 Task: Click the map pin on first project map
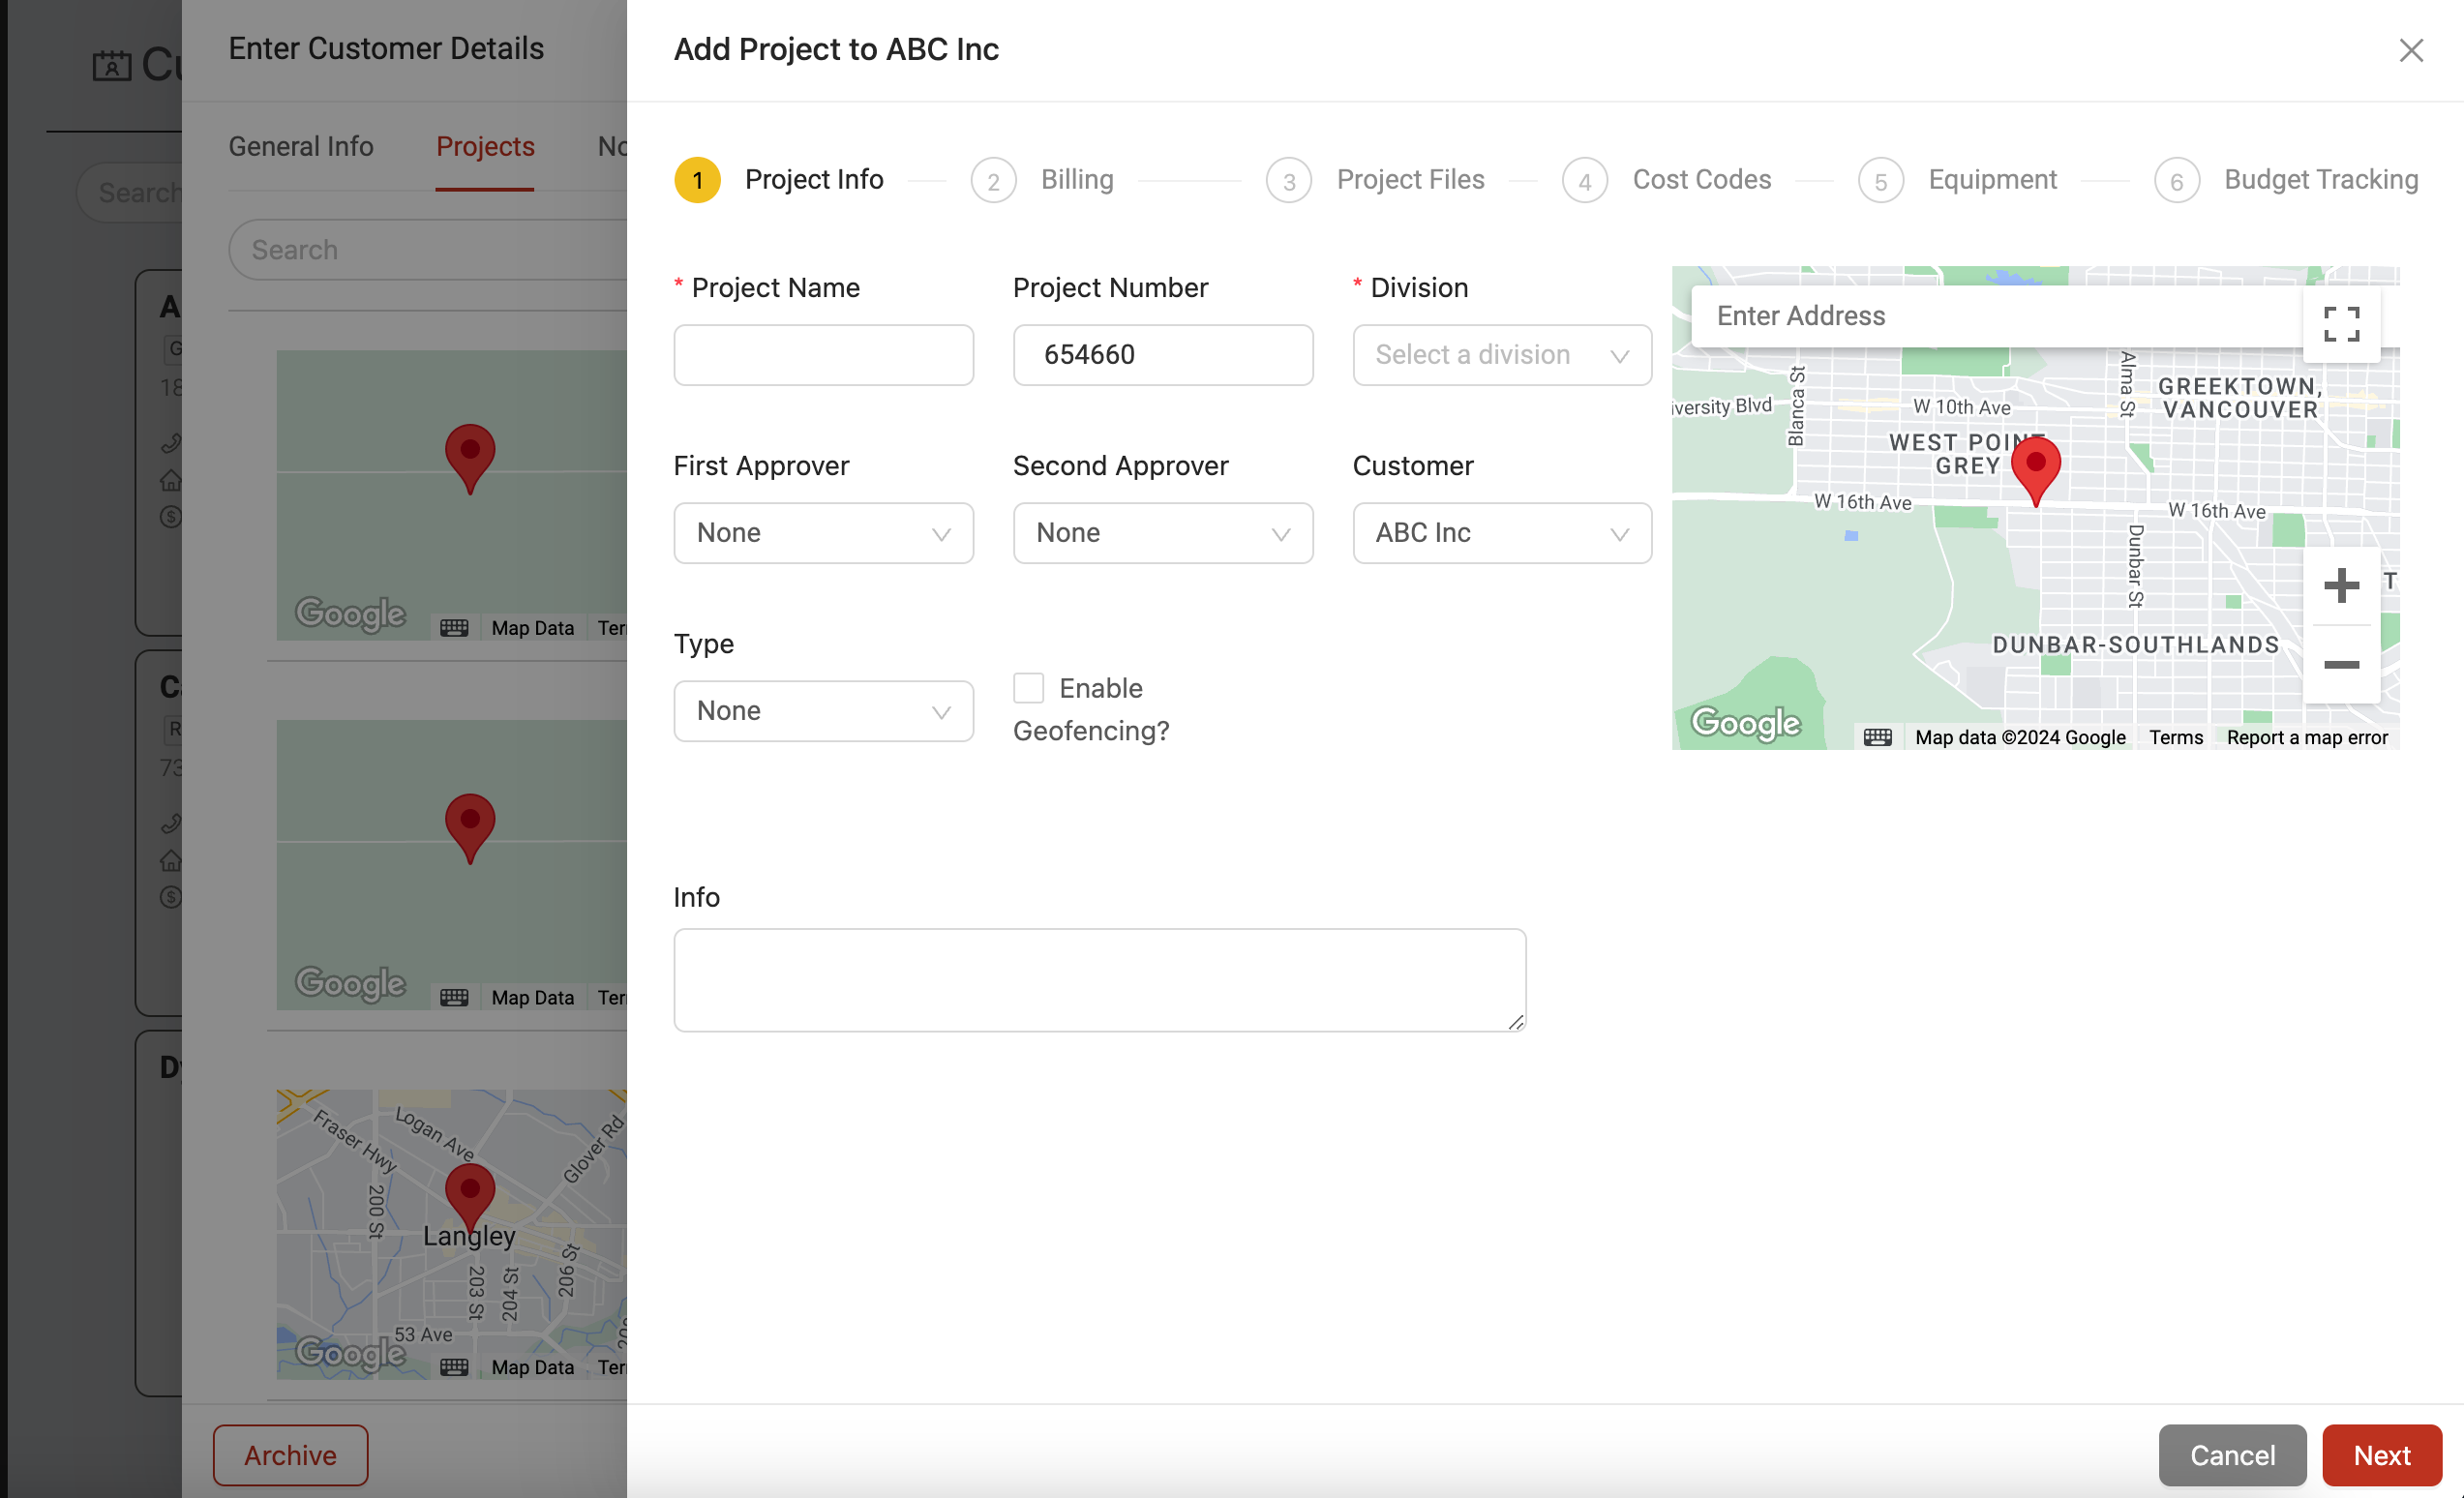click(x=469, y=458)
